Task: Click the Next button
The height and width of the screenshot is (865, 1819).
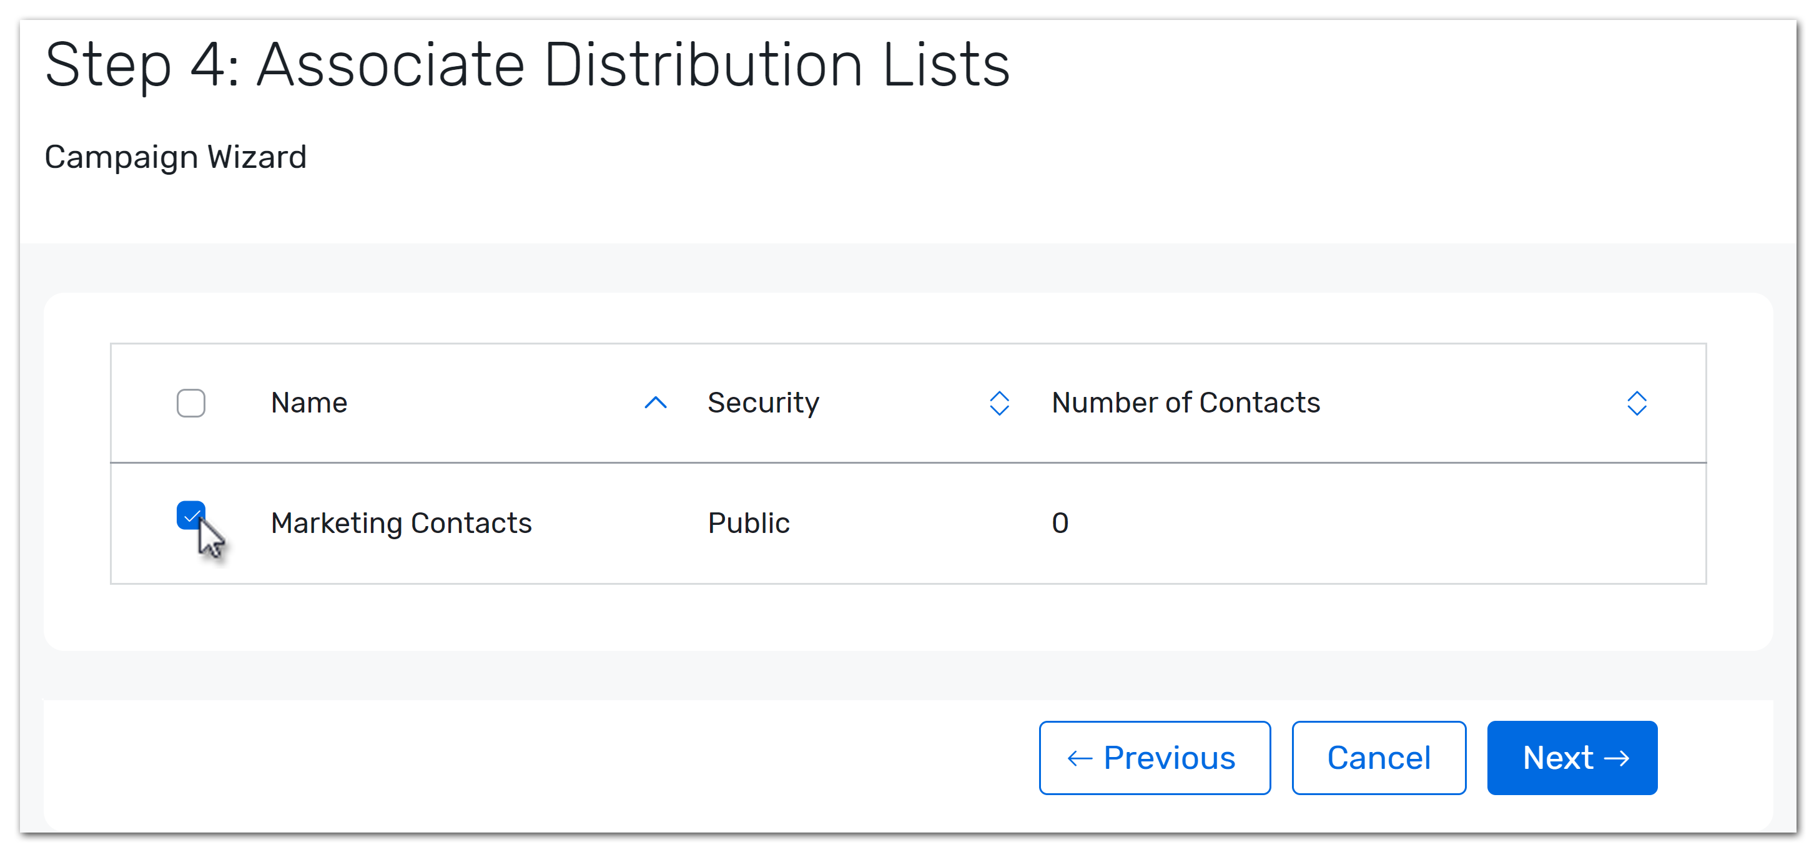Action: pyautogui.click(x=1572, y=758)
